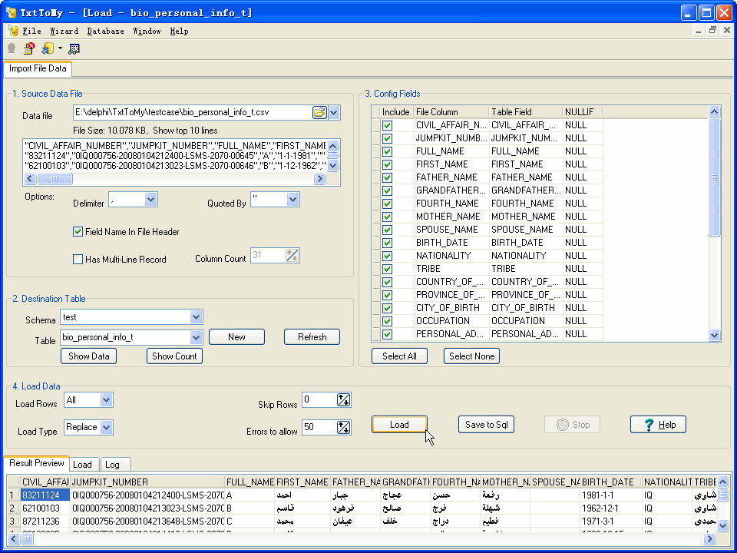
Task: Open the File menu
Action: [32, 31]
